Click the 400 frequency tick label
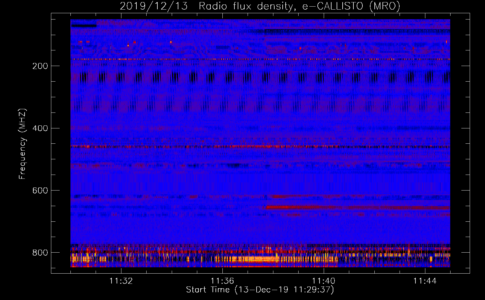The width and height of the screenshot is (485, 300). [40, 128]
